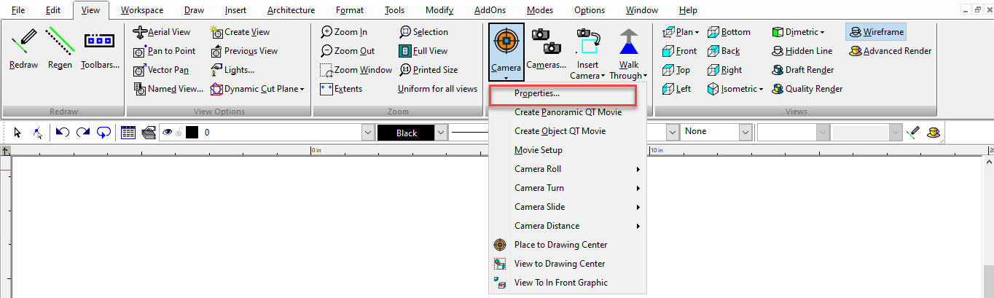Open the AddOns tab
994x298 pixels.
click(488, 10)
